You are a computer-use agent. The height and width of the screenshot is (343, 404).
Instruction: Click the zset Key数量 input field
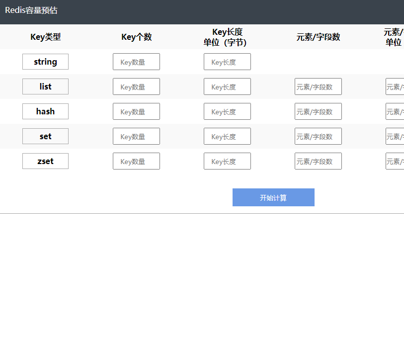pos(136,161)
